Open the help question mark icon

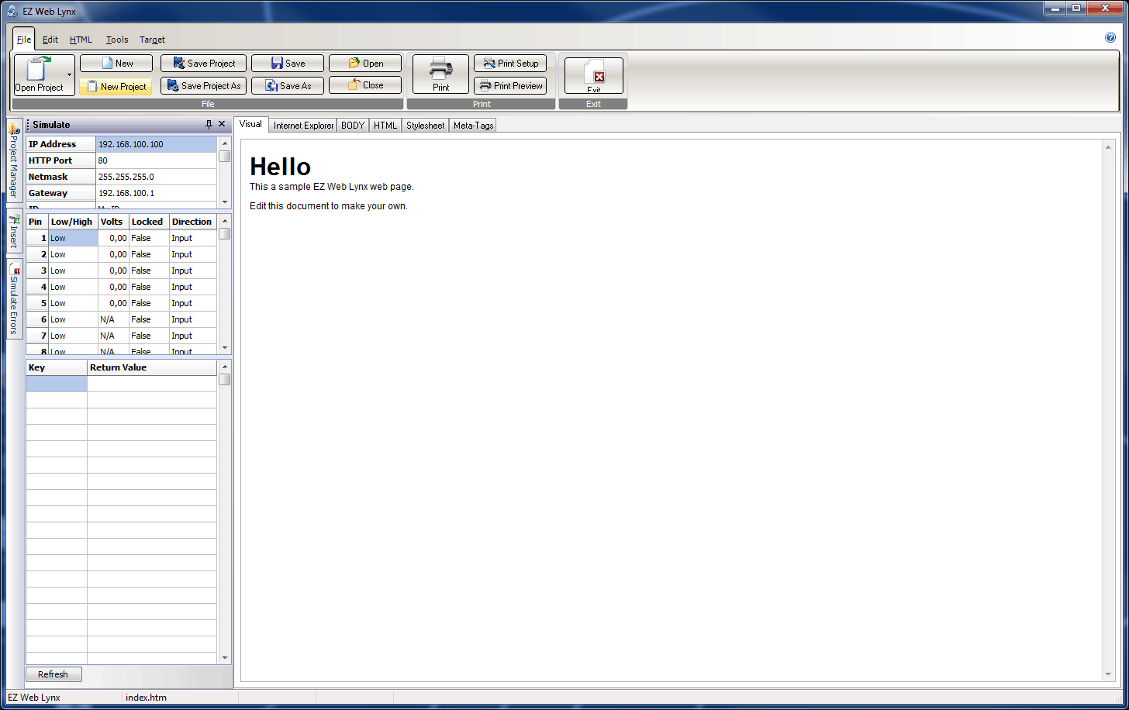click(x=1110, y=38)
